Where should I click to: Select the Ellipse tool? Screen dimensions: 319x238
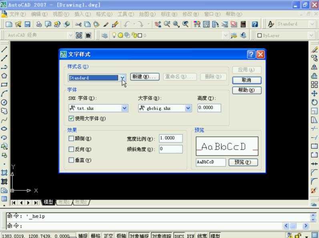click(4, 129)
